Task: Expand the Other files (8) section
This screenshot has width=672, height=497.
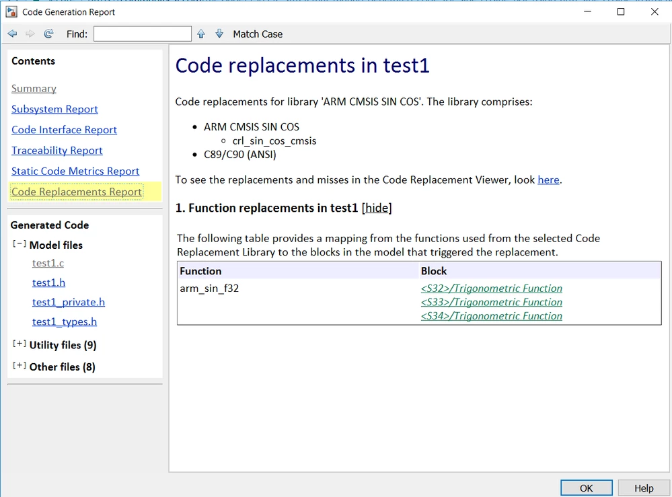Action: tap(19, 365)
